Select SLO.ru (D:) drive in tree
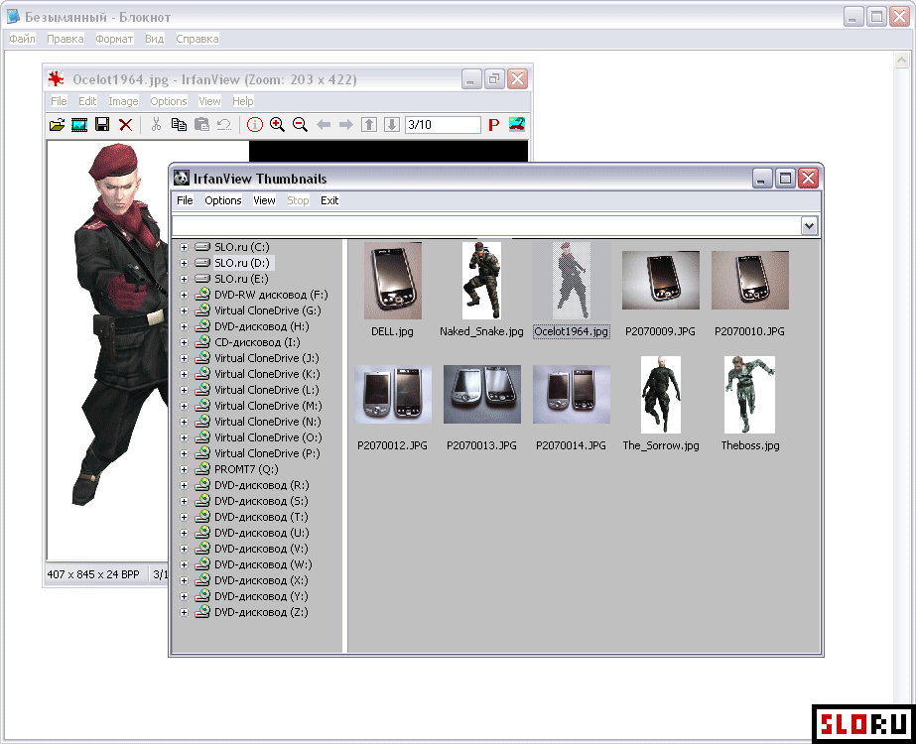 click(241, 263)
